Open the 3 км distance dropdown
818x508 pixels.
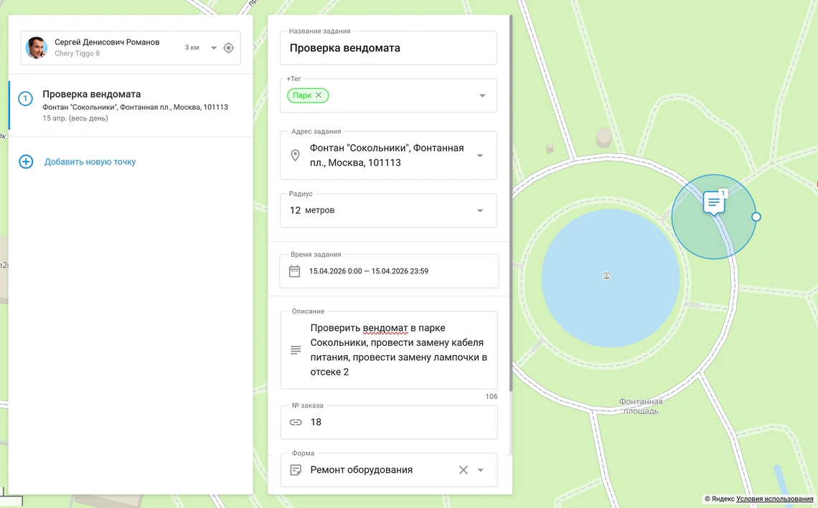[x=213, y=46]
